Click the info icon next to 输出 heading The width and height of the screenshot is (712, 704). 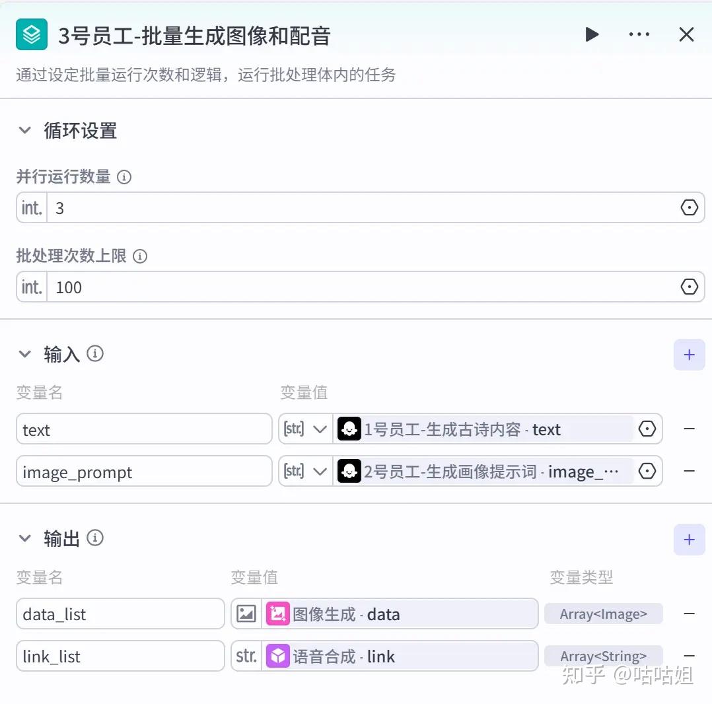coord(95,538)
